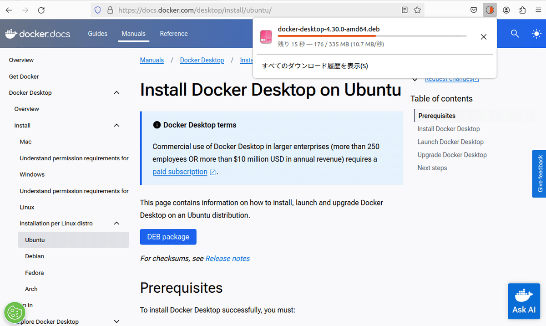This screenshot has height=326, width=546.
Task: Open the browser extensions puzzle icon
Action: 522,10
